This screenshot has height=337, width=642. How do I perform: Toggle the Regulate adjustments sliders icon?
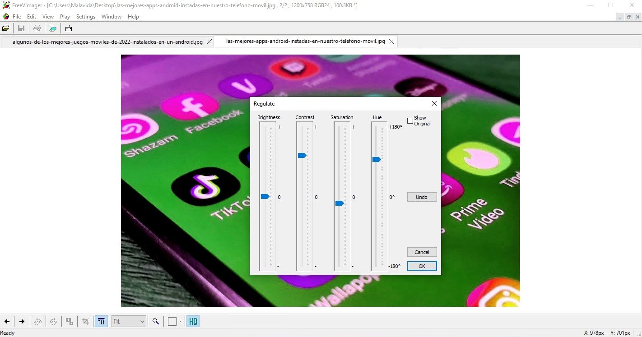(101, 322)
